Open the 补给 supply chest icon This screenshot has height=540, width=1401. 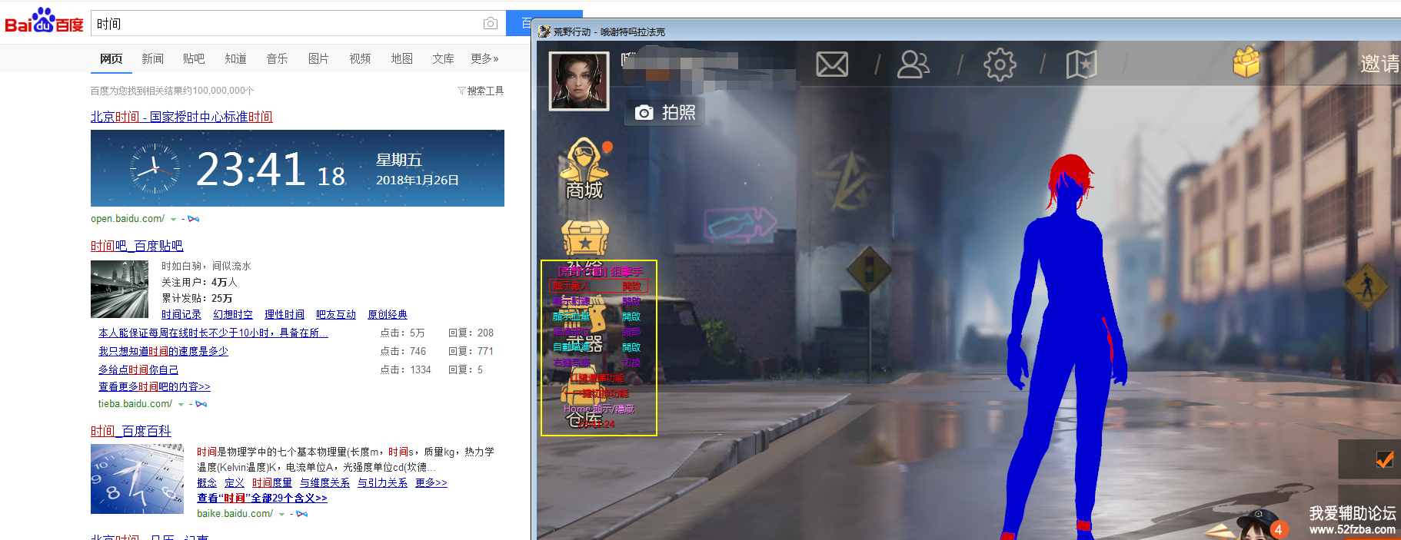coord(585,238)
